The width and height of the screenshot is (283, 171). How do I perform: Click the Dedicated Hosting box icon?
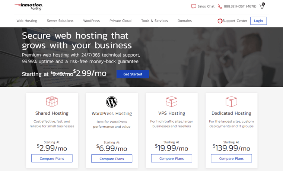tap(231, 101)
